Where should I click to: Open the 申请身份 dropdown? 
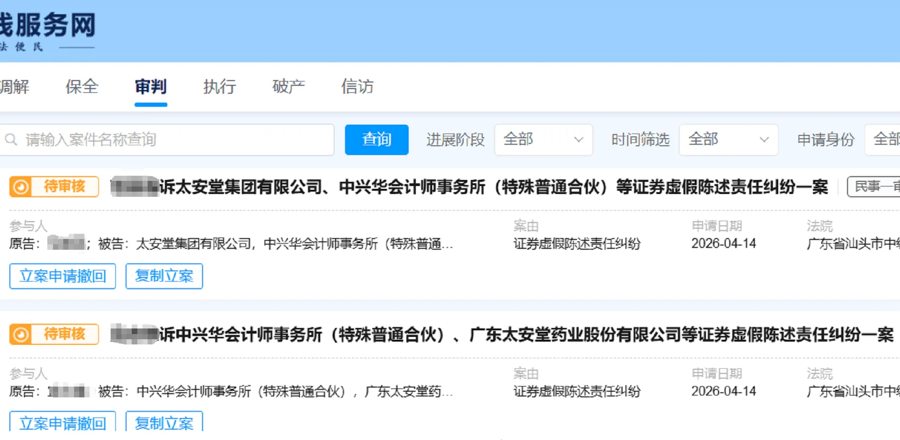(x=883, y=139)
